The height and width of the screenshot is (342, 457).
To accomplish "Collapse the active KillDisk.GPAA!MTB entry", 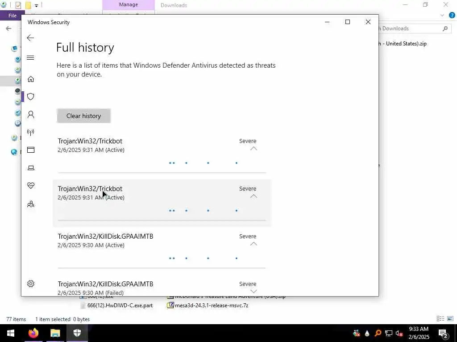I will click(x=253, y=244).
